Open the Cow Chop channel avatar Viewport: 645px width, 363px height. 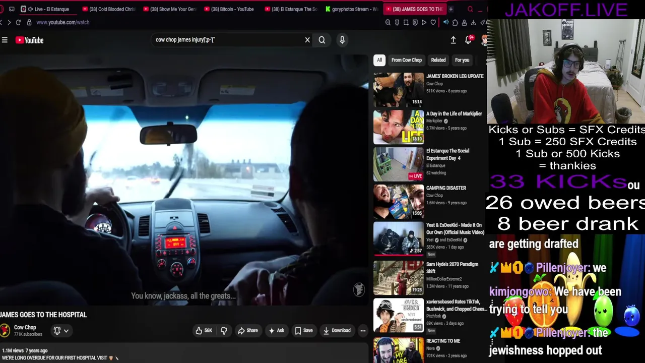5,331
